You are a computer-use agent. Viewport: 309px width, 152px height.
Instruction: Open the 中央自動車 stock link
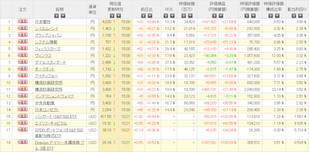45,103
